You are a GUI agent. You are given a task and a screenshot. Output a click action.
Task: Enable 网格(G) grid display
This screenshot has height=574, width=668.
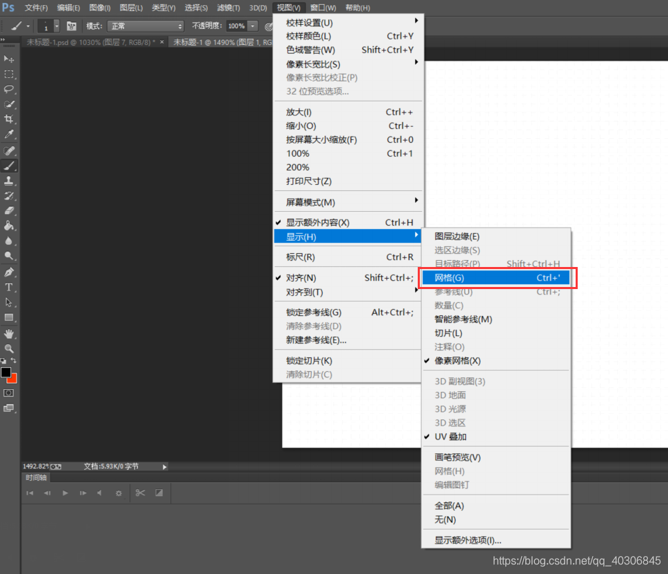click(x=496, y=278)
